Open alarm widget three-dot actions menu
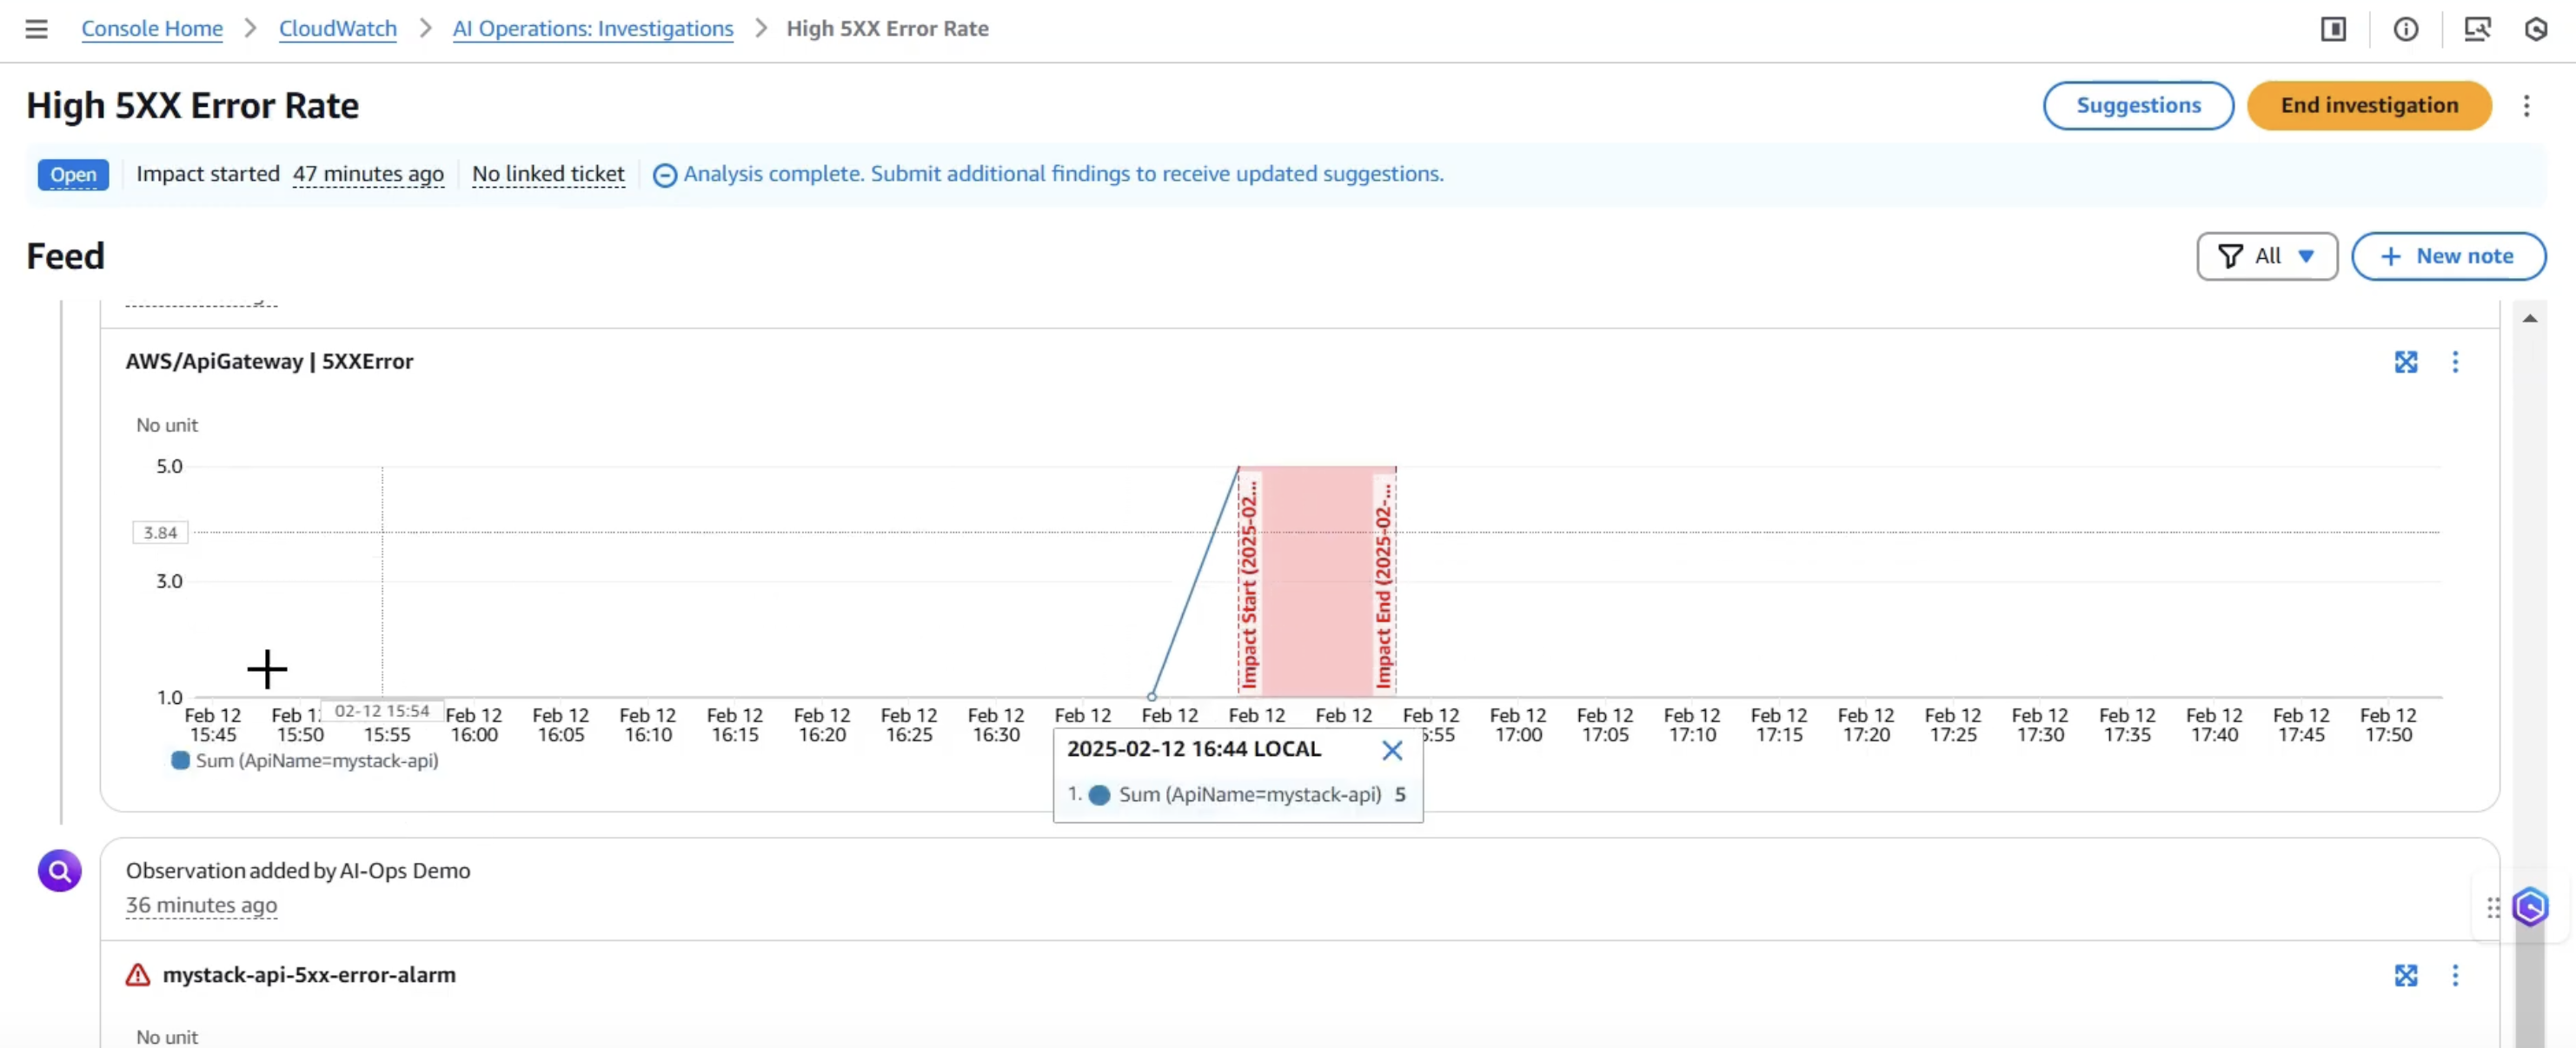This screenshot has width=2576, height=1048. [x=2454, y=975]
